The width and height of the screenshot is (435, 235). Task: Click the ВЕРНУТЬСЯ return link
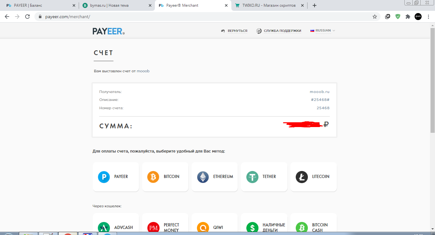click(x=235, y=31)
